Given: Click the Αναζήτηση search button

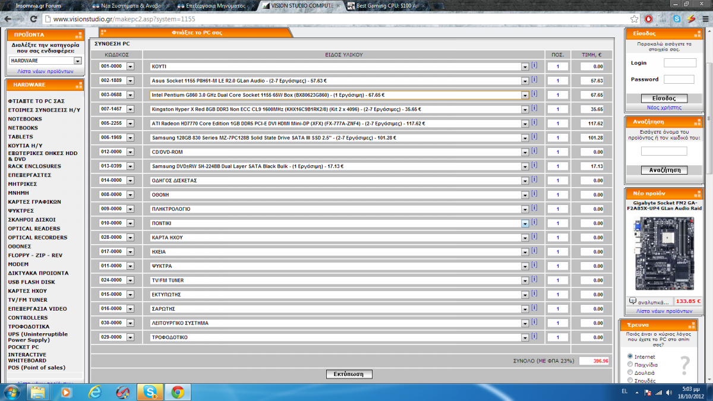Looking at the screenshot, I should point(665,170).
